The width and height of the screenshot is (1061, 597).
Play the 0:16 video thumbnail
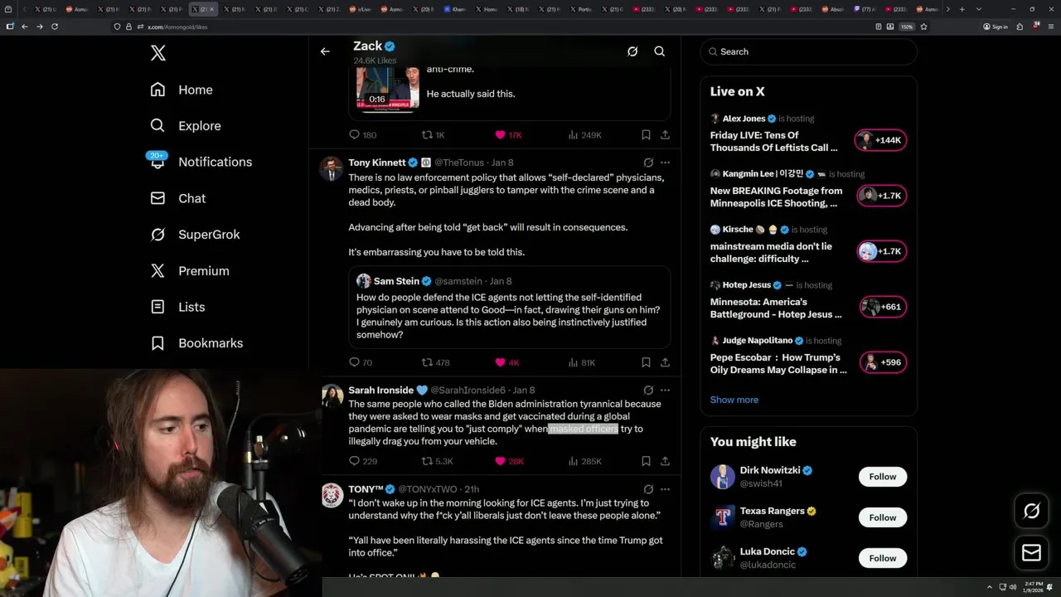[388, 89]
